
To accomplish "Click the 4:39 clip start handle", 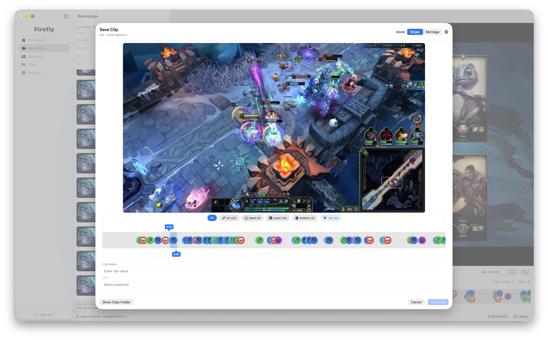I will (169, 227).
